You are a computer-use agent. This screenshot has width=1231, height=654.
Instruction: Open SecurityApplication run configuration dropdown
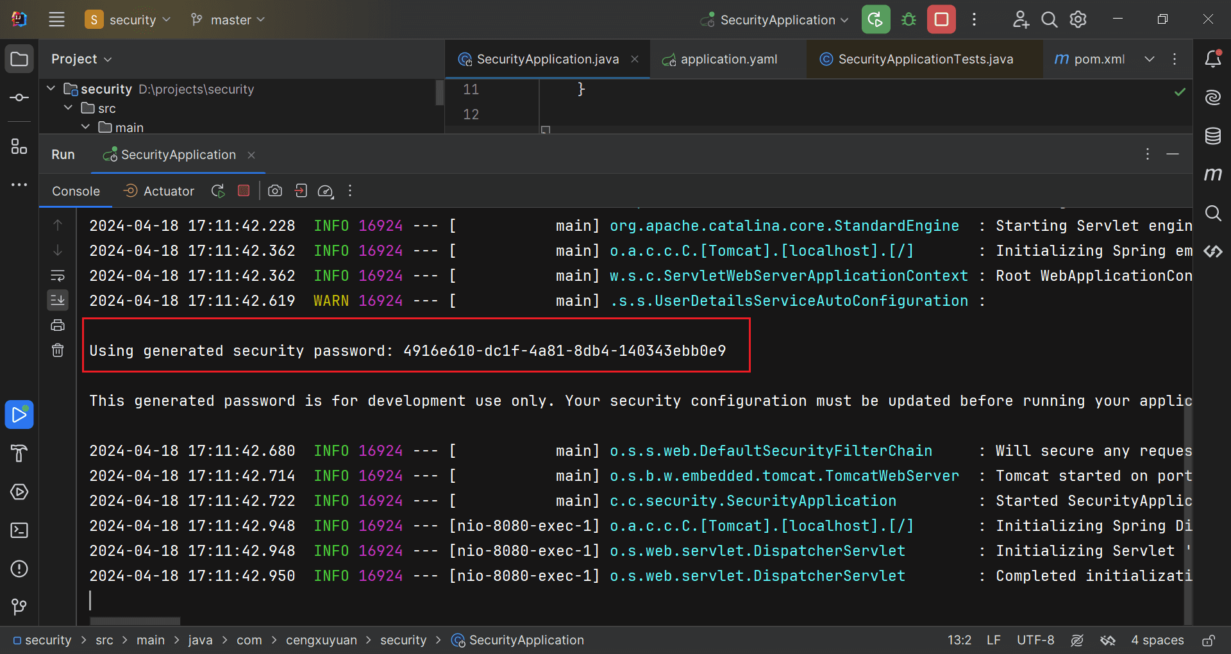[x=775, y=20]
